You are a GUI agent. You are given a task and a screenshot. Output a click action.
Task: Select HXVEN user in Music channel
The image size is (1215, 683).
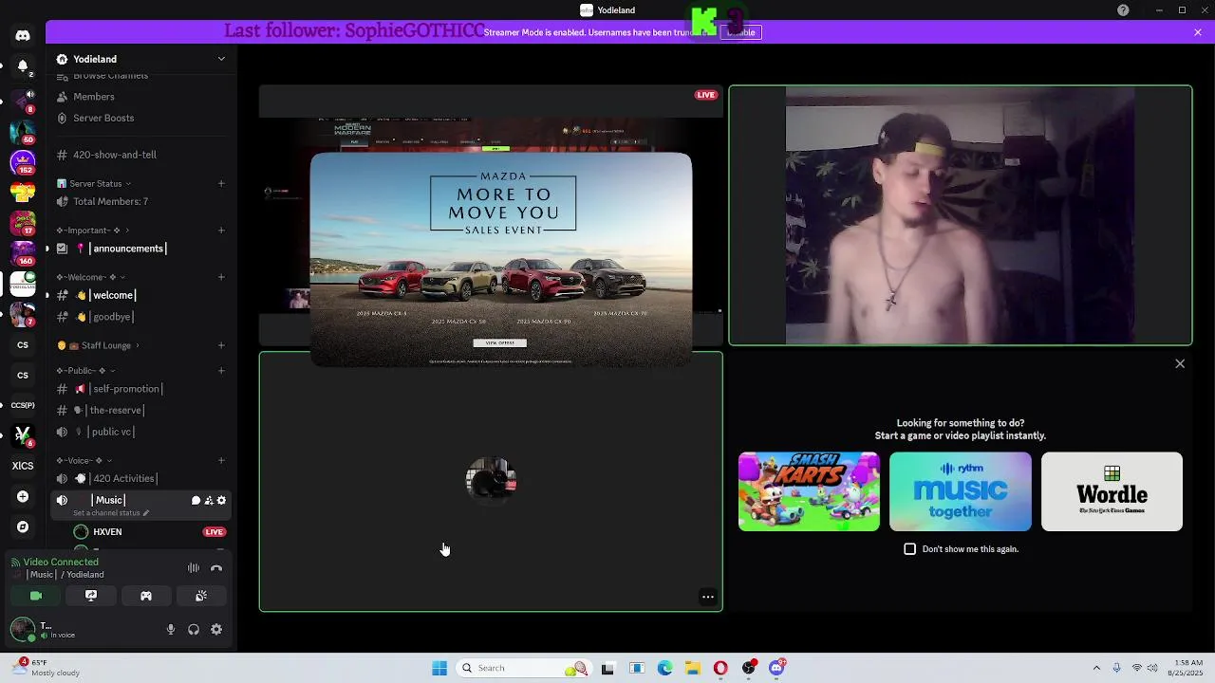coord(150,532)
